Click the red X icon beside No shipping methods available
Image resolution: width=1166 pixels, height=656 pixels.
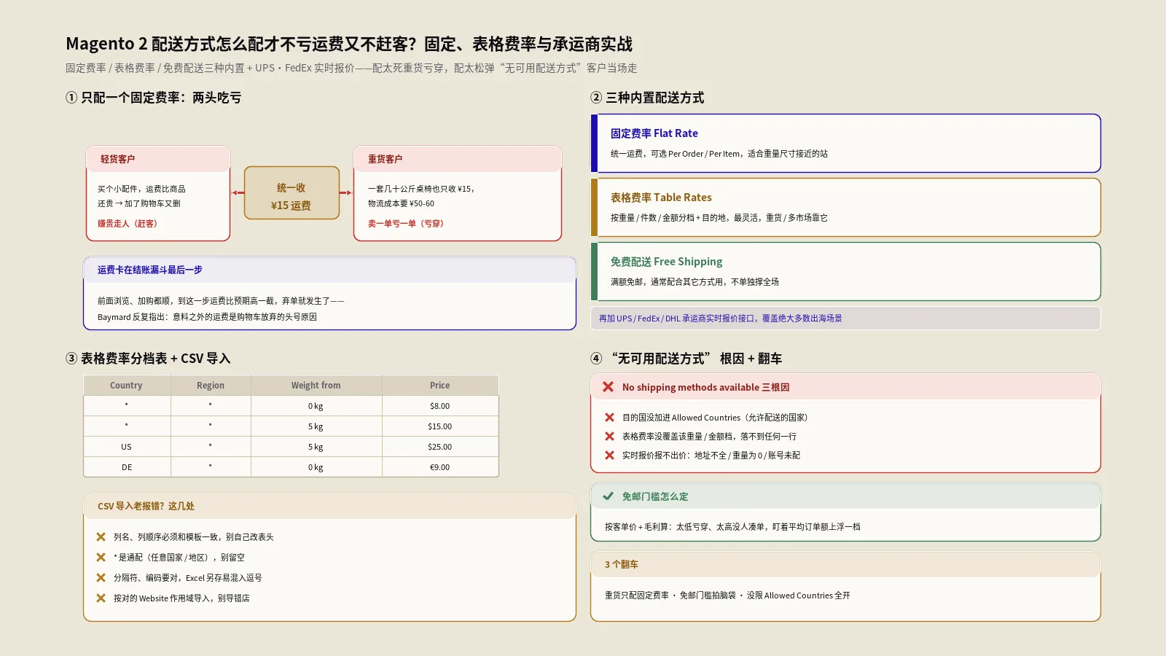pyautogui.click(x=608, y=387)
